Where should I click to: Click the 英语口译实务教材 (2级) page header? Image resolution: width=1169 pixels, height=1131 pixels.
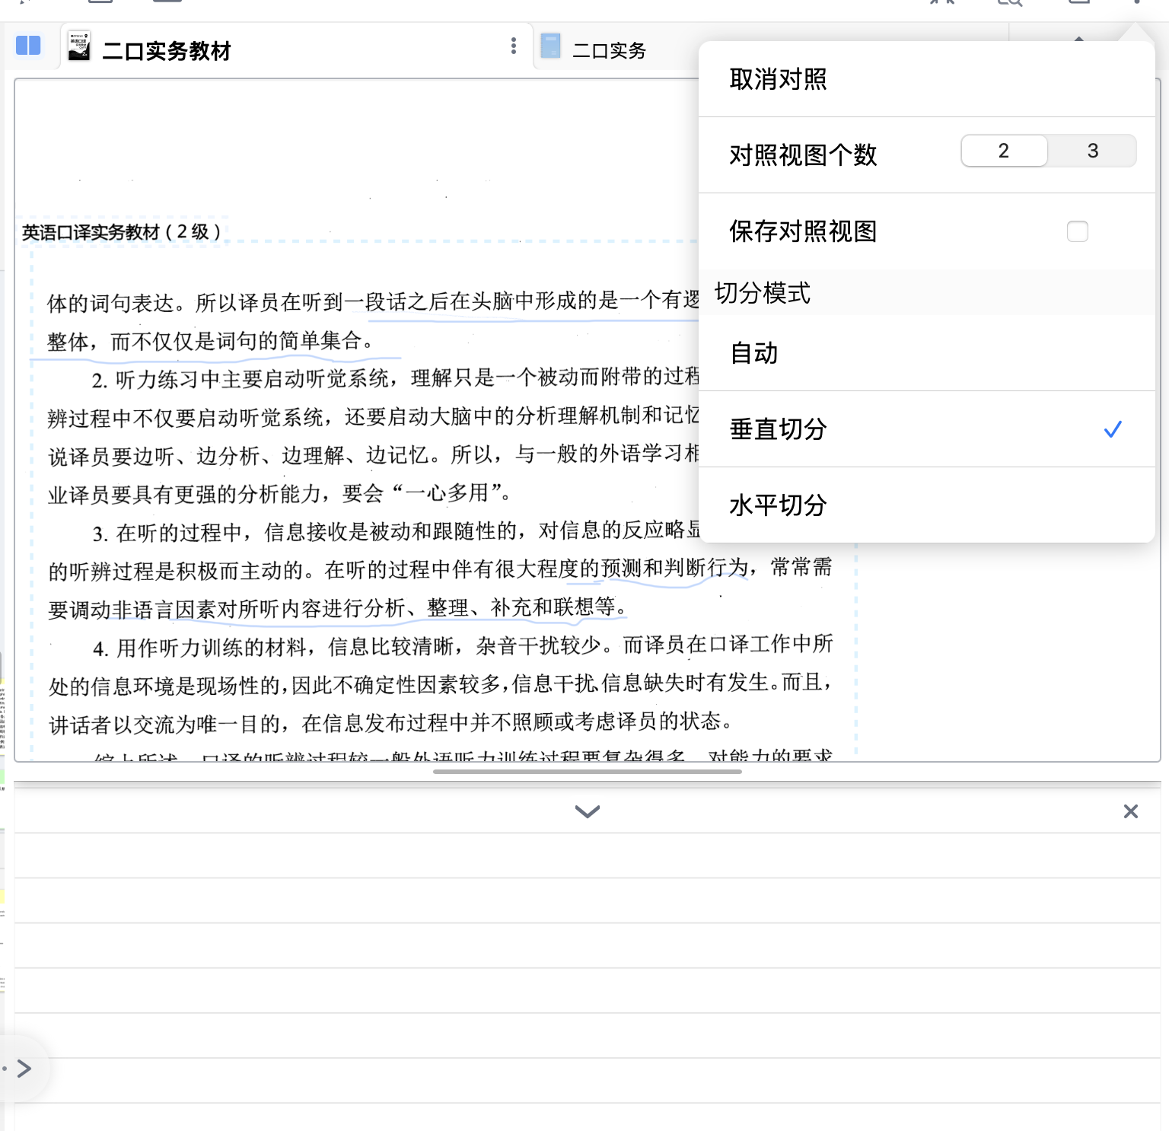(122, 232)
